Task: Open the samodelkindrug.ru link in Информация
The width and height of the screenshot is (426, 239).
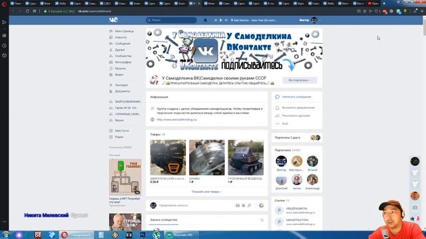Action: tap(176, 119)
